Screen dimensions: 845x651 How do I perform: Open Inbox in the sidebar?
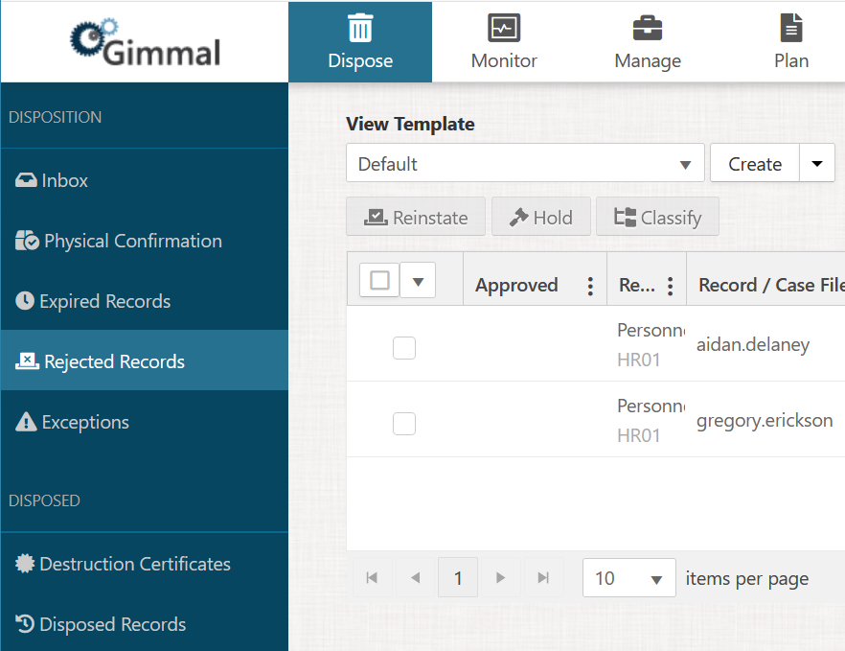[x=65, y=180]
